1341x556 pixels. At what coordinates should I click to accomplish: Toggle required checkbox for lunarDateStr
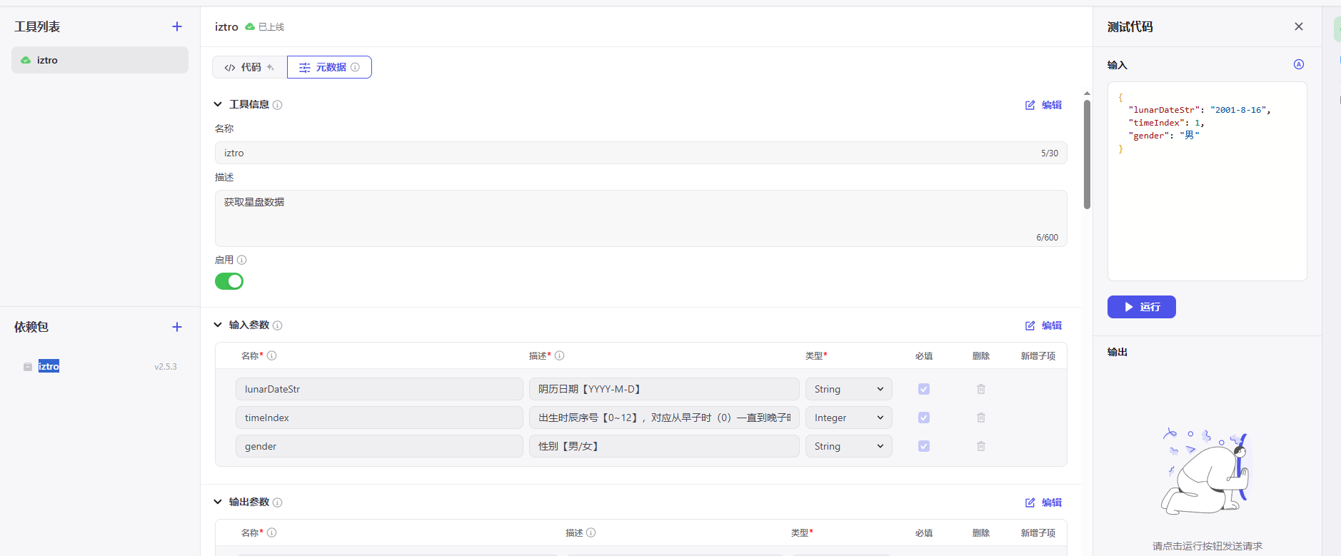click(924, 389)
